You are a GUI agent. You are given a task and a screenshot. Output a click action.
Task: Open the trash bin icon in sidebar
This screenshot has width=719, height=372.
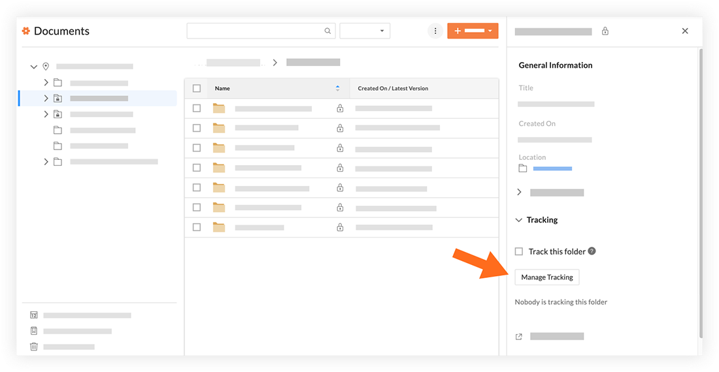tap(33, 347)
